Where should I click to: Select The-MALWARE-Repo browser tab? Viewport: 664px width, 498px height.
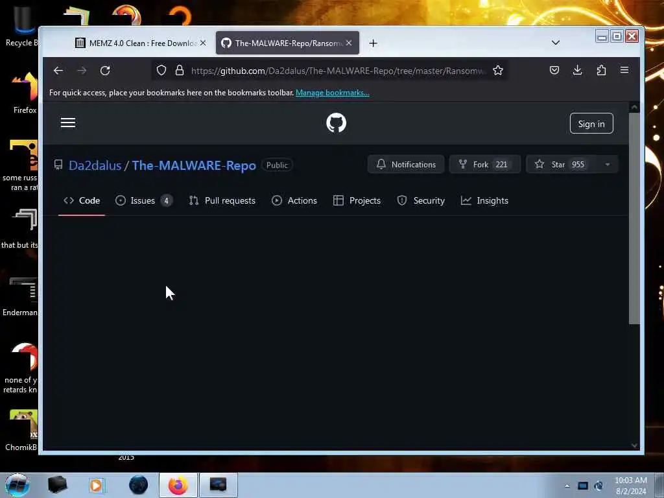(x=287, y=43)
